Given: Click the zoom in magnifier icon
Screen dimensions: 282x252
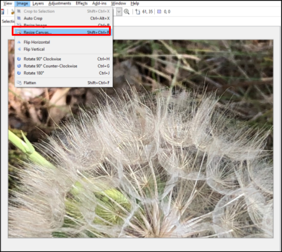Looking at the screenshot, I should coord(127,12).
